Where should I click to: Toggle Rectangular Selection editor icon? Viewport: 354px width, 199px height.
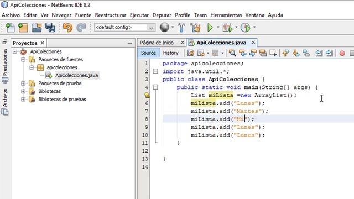(273, 53)
